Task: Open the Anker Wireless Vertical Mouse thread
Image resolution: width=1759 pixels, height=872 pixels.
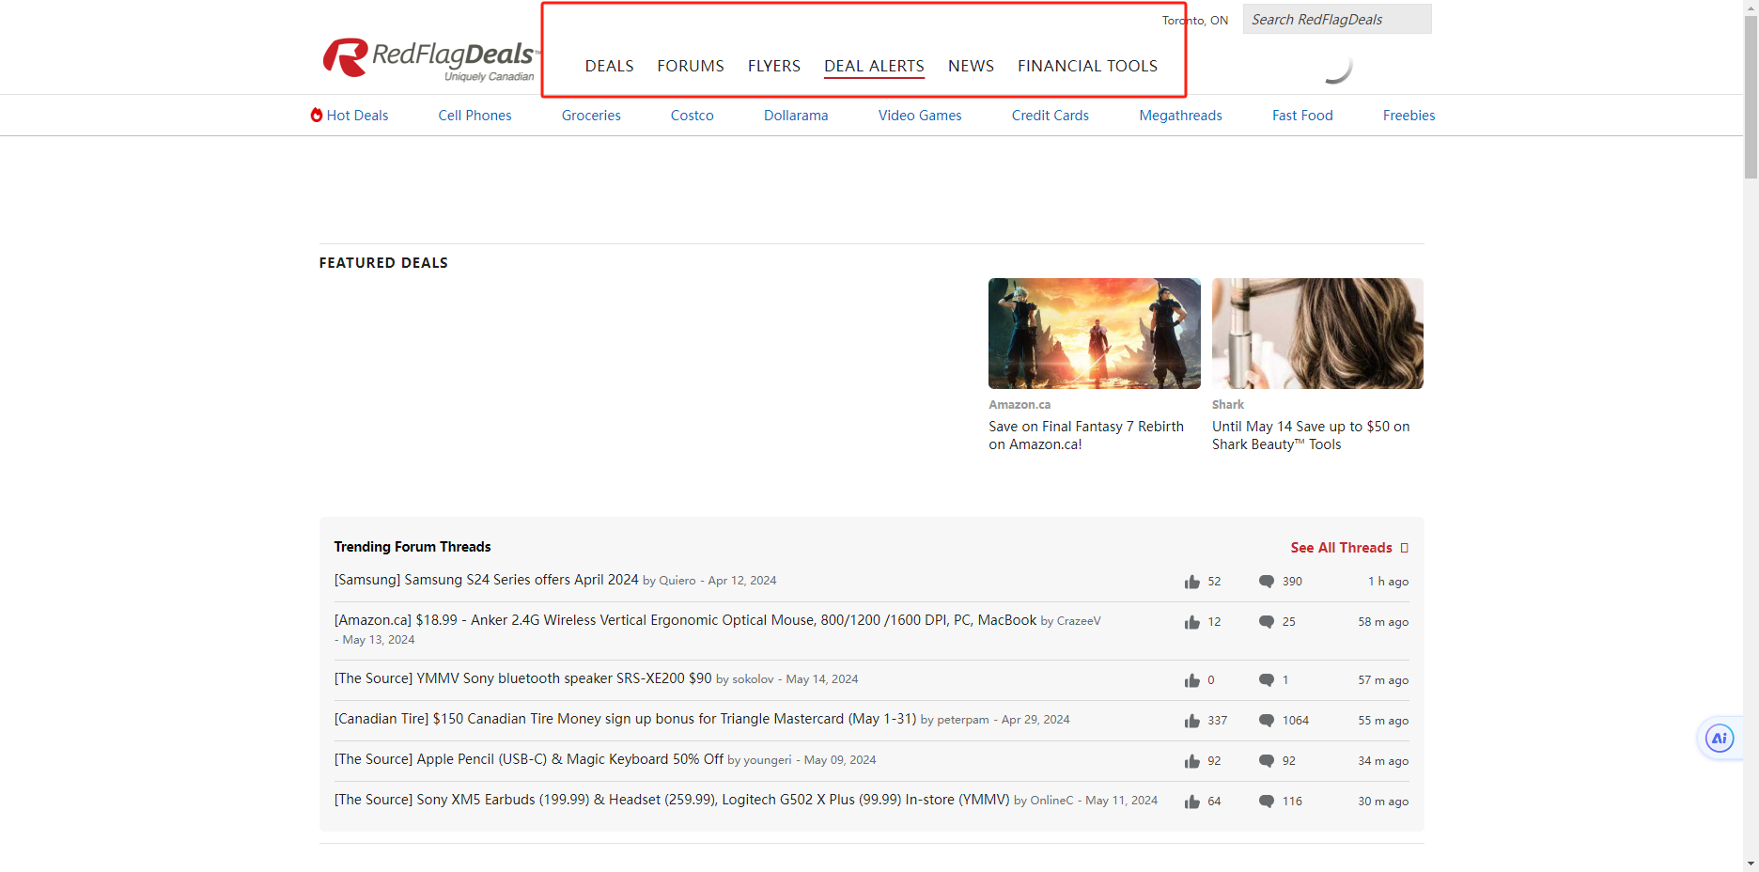Action: (x=686, y=620)
